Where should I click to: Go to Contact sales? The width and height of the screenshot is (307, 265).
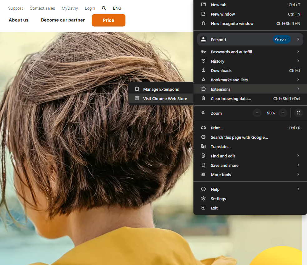point(42,8)
